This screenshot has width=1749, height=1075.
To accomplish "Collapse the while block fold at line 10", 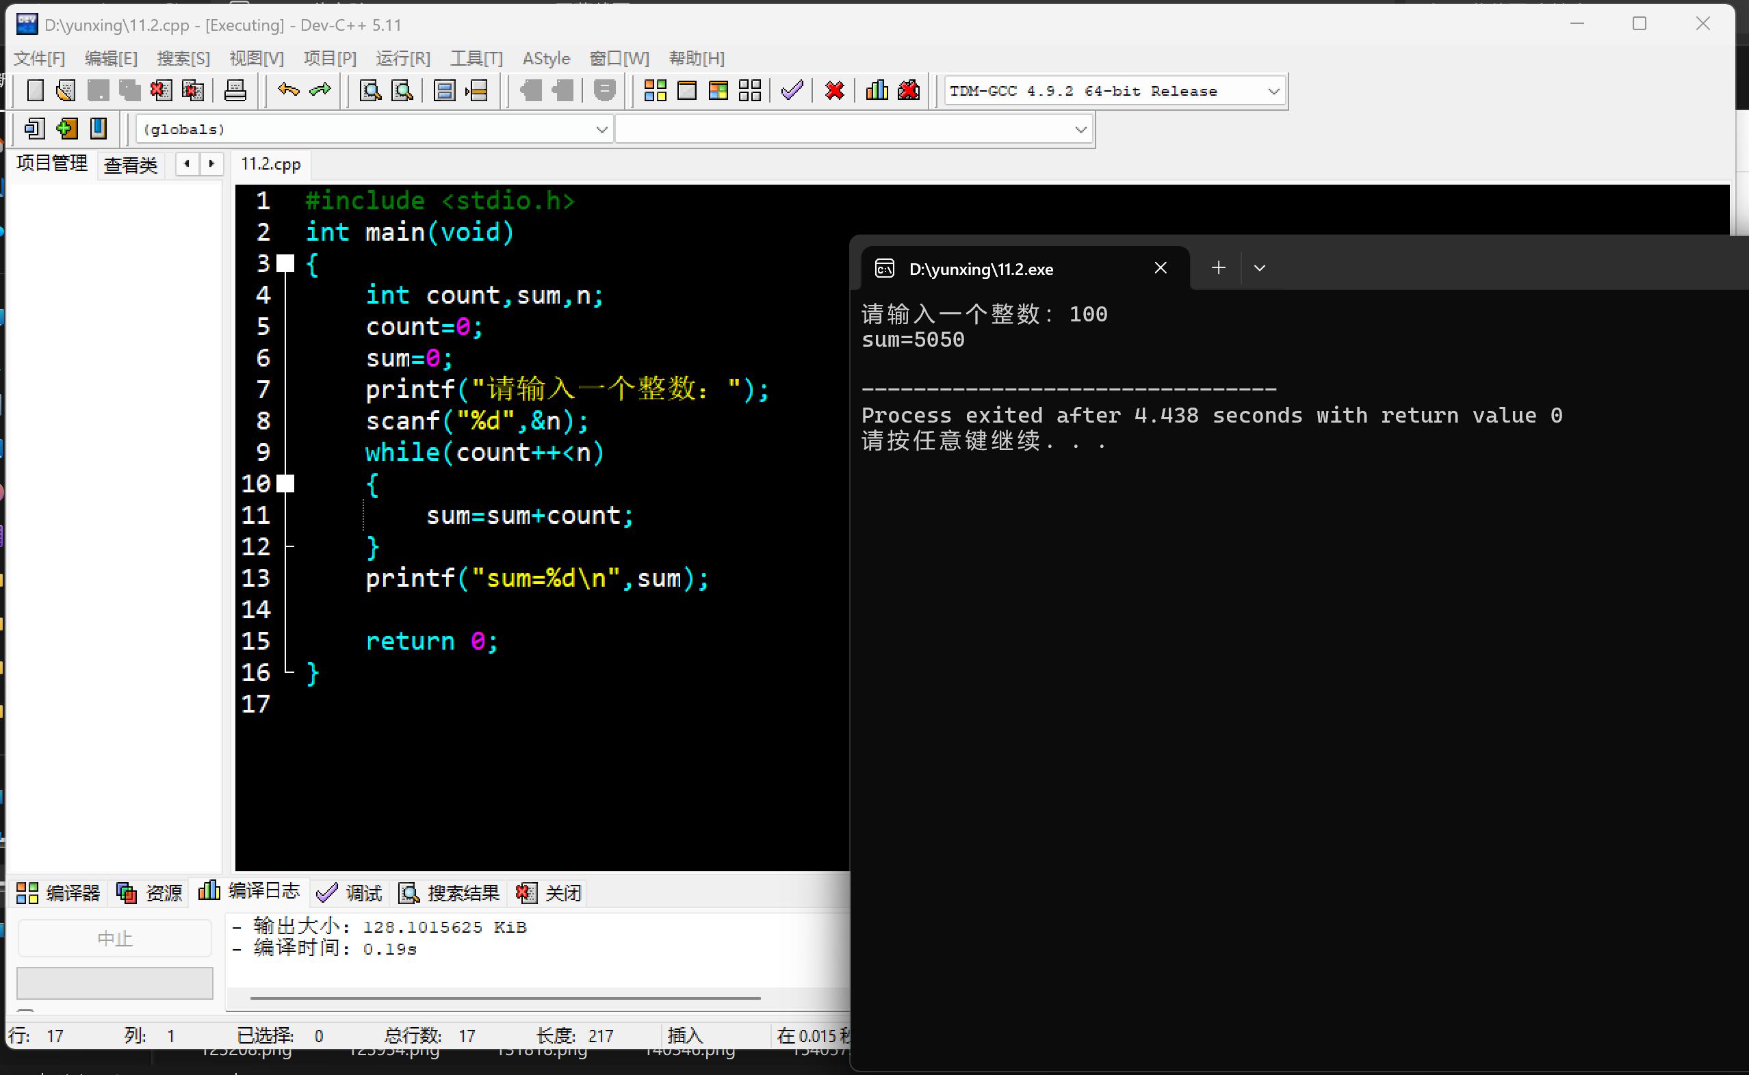I will 285,484.
